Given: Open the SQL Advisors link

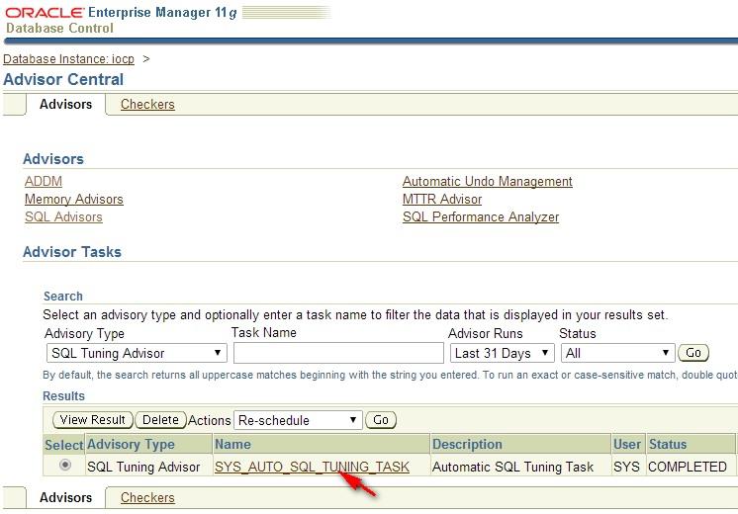Looking at the screenshot, I should (x=63, y=217).
